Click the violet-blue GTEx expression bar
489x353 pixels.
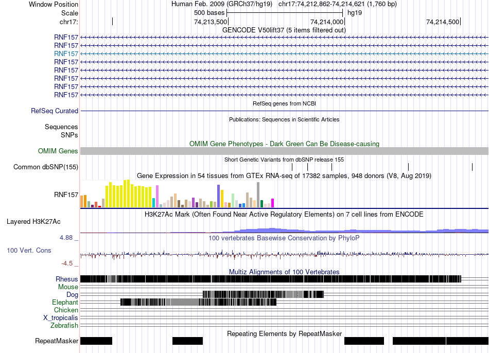(219, 196)
